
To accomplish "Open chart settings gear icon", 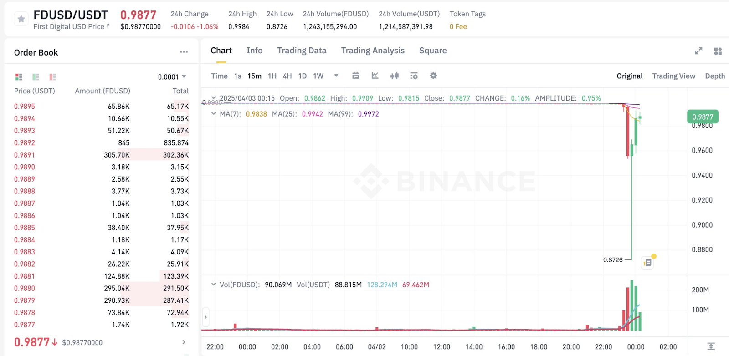I will click(433, 76).
